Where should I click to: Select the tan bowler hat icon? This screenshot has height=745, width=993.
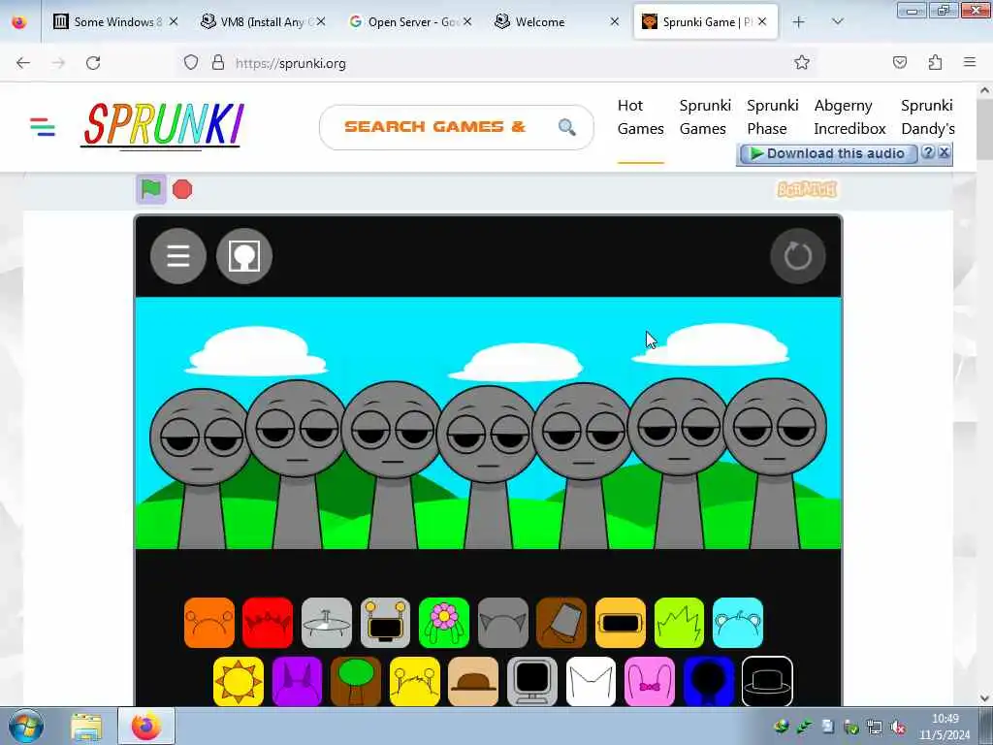click(x=473, y=682)
